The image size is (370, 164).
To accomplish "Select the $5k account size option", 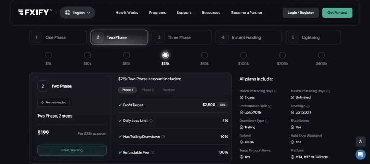I will click(48, 55).
